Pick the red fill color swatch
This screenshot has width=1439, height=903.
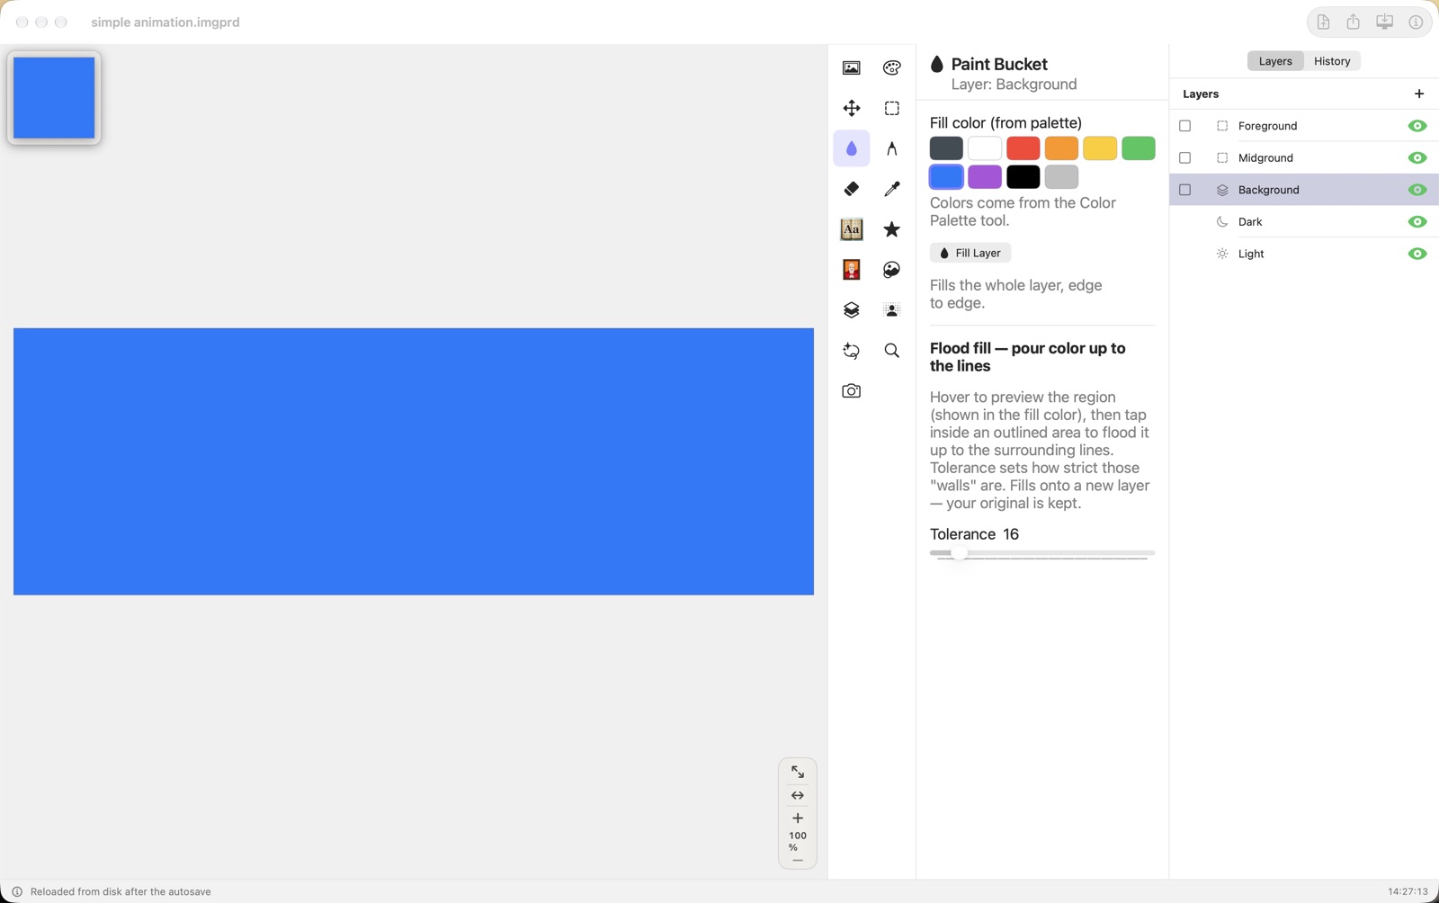click(x=1023, y=148)
